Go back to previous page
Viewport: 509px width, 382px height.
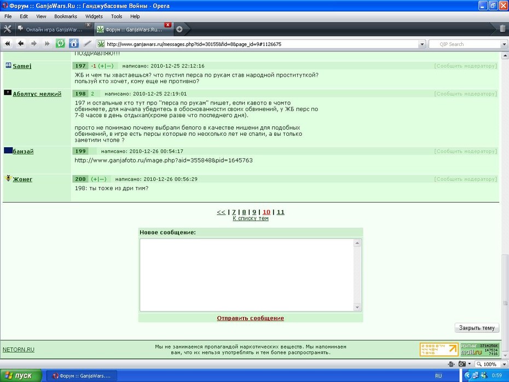(x=21, y=43)
